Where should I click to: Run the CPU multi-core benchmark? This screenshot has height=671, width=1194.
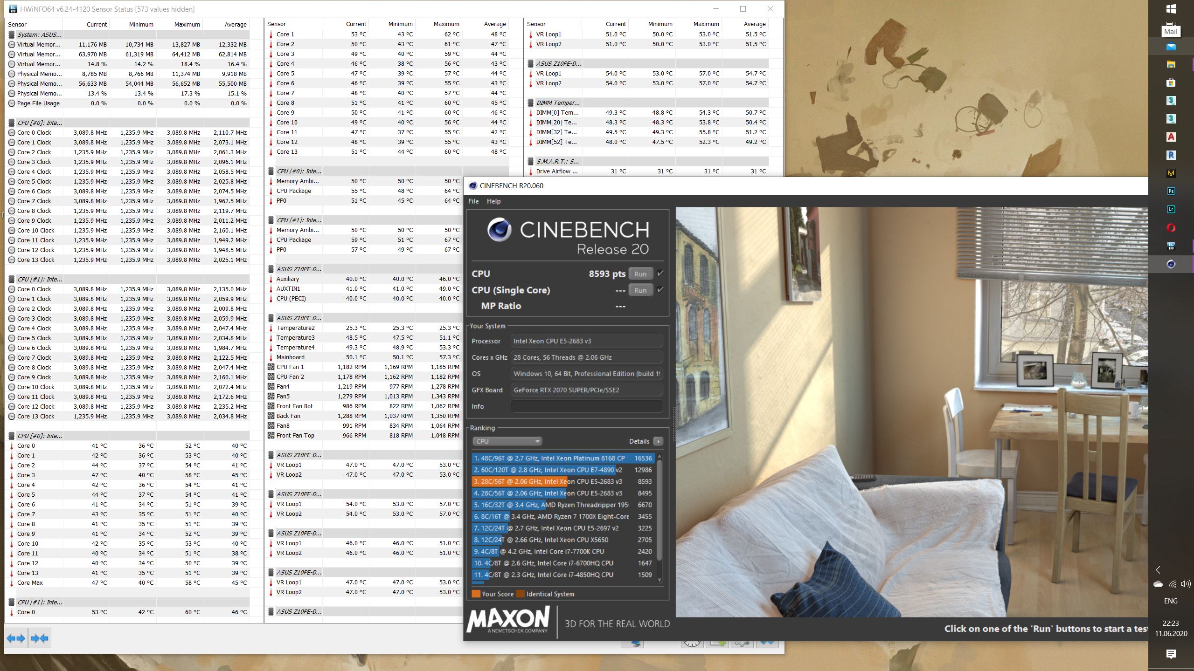click(x=640, y=274)
